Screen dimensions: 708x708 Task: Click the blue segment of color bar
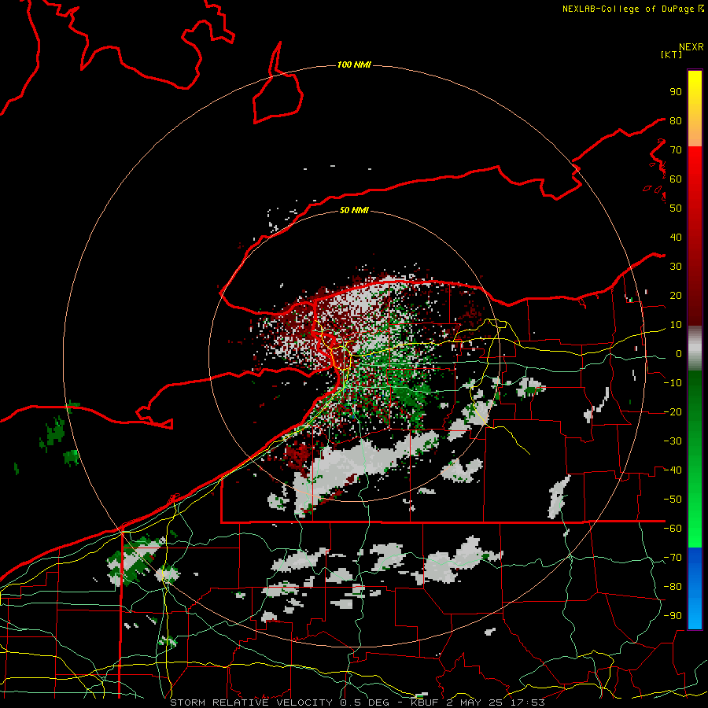click(x=695, y=588)
